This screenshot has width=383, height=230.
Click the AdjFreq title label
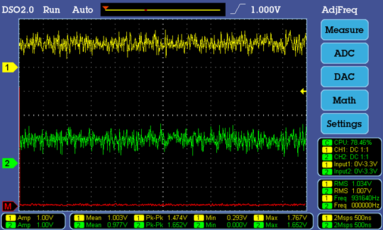[x=340, y=10]
